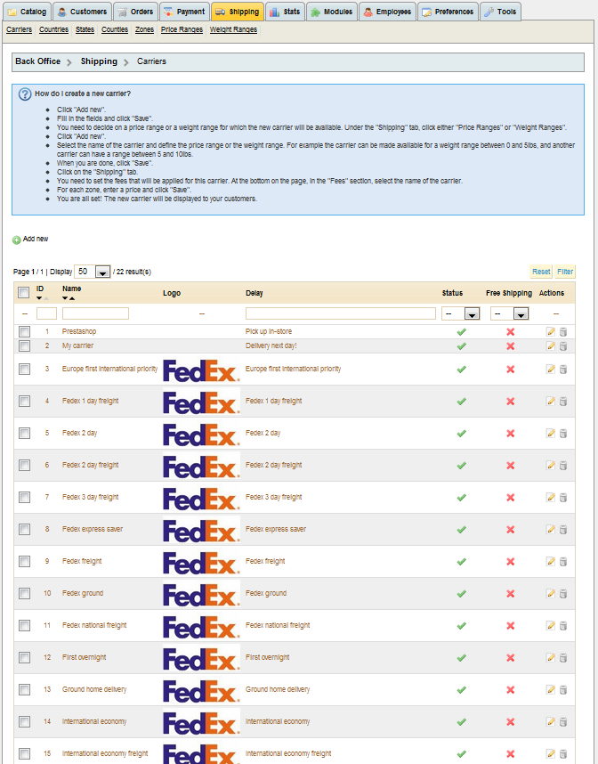Click FedEx logo for First overnight row
The image size is (598, 764).
click(x=201, y=658)
